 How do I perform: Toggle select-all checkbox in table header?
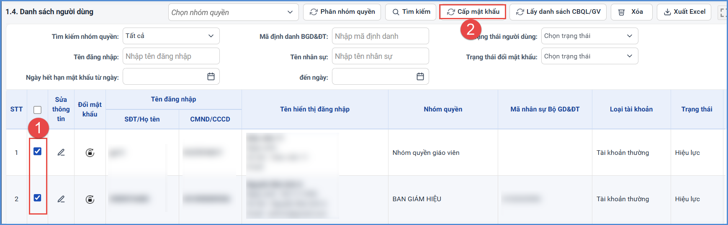click(38, 110)
